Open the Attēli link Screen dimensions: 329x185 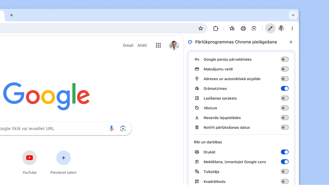(142, 46)
